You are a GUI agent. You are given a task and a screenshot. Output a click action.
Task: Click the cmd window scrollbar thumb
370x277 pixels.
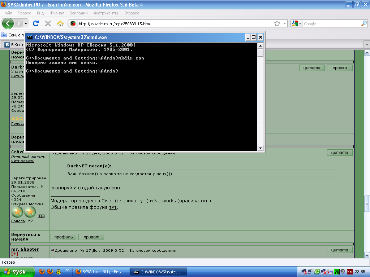[x=260, y=53]
